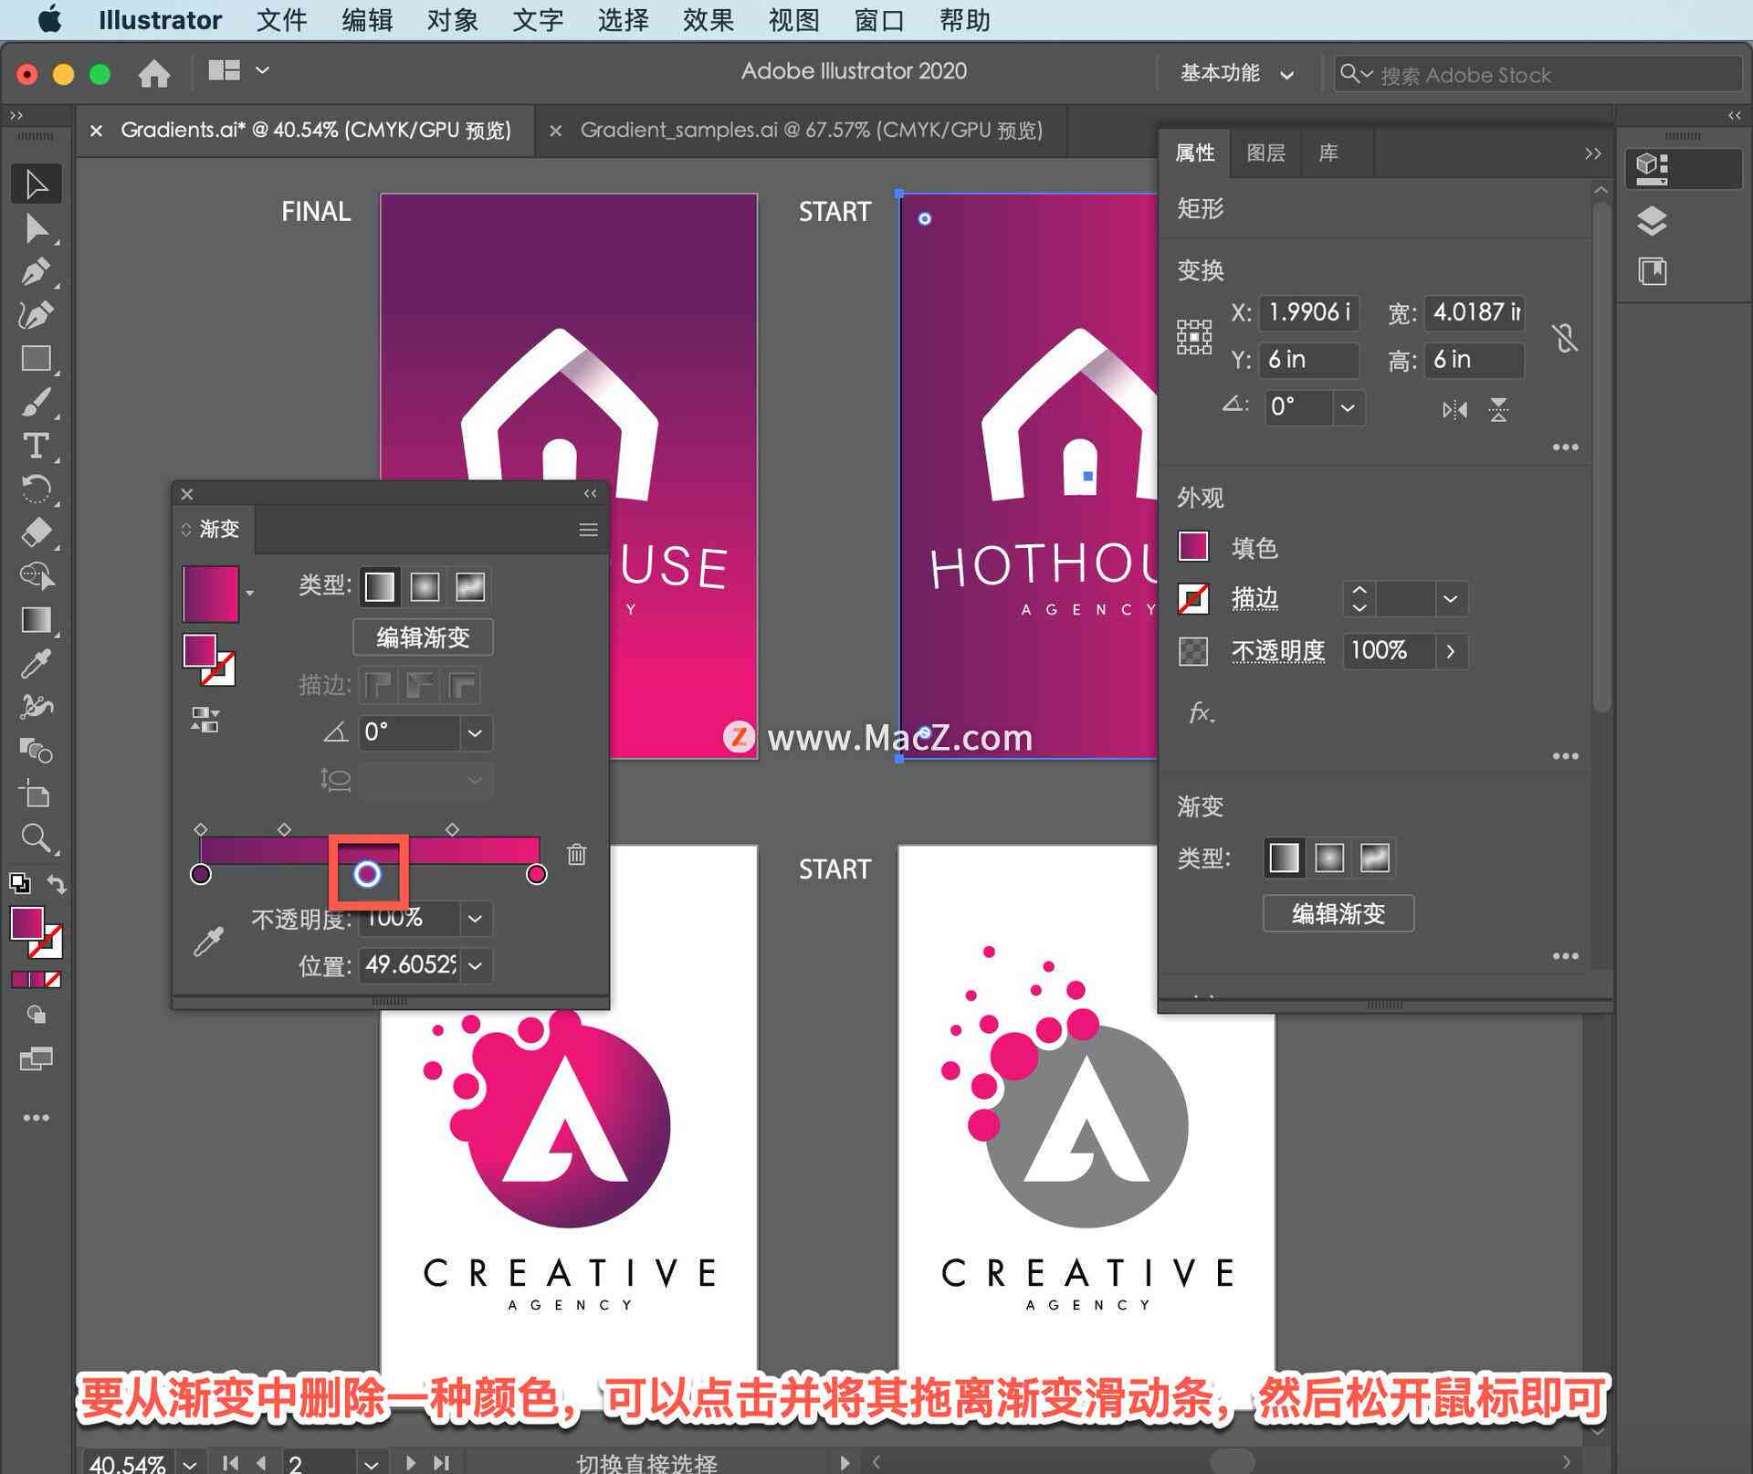The width and height of the screenshot is (1753, 1474).
Task: Choose radial gradient type in Gradient panel
Action: tap(425, 586)
